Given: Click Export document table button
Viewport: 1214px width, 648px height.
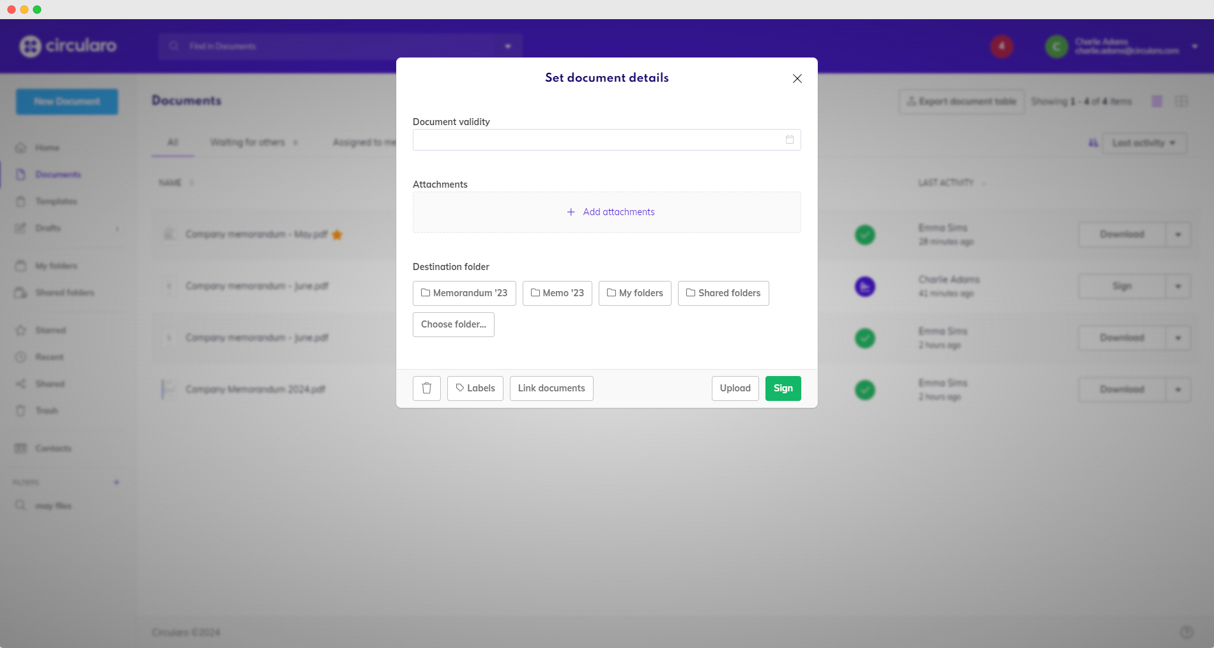Looking at the screenshot, I should click(x=962, y=102).
